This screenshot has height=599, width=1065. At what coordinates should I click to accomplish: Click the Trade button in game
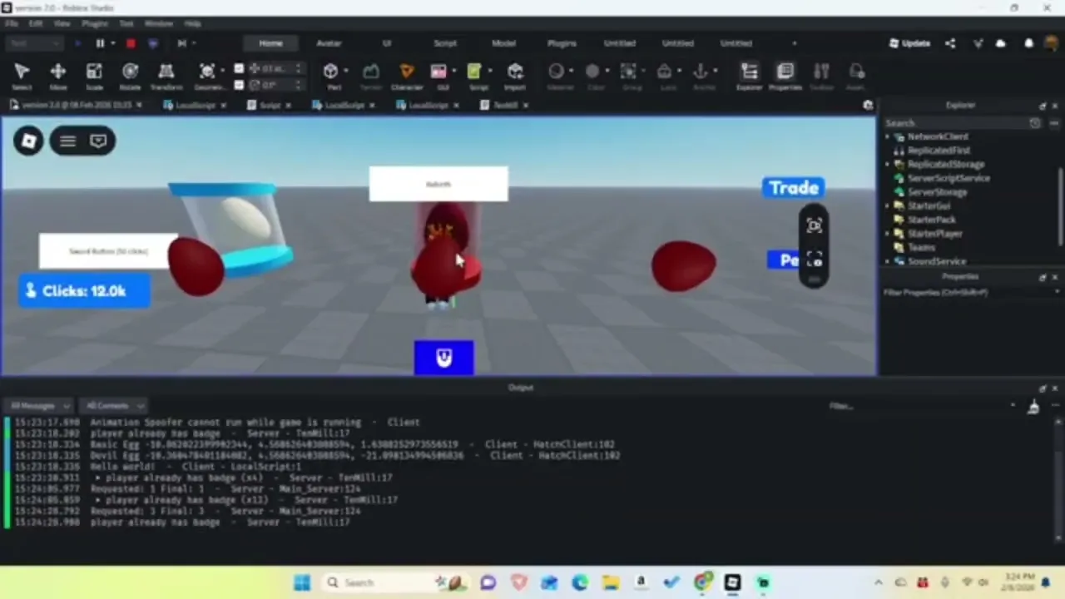(x=794, y=188)
